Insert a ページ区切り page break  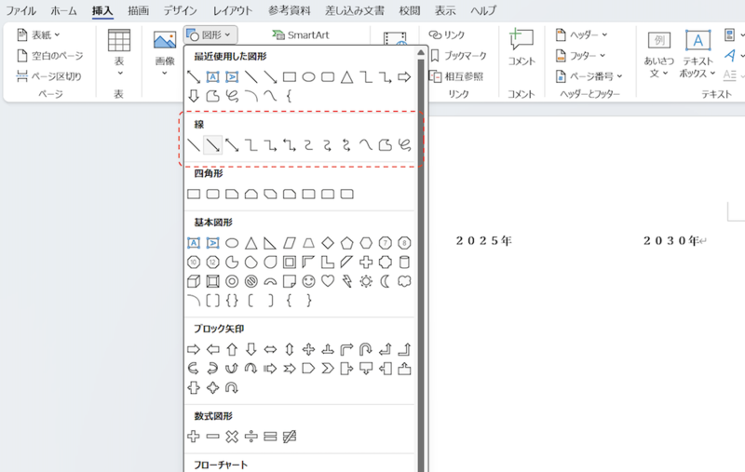click(x=49, y=76)
